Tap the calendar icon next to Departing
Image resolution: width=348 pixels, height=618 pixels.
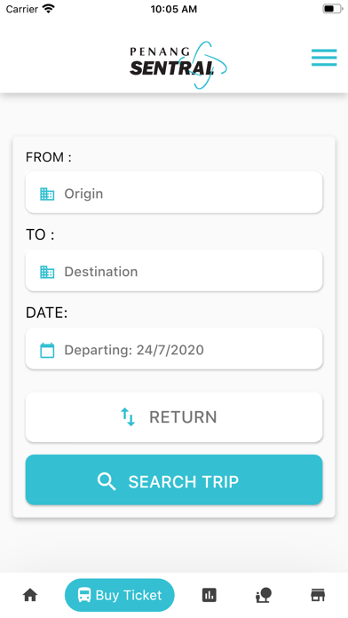tap(47, 350)
